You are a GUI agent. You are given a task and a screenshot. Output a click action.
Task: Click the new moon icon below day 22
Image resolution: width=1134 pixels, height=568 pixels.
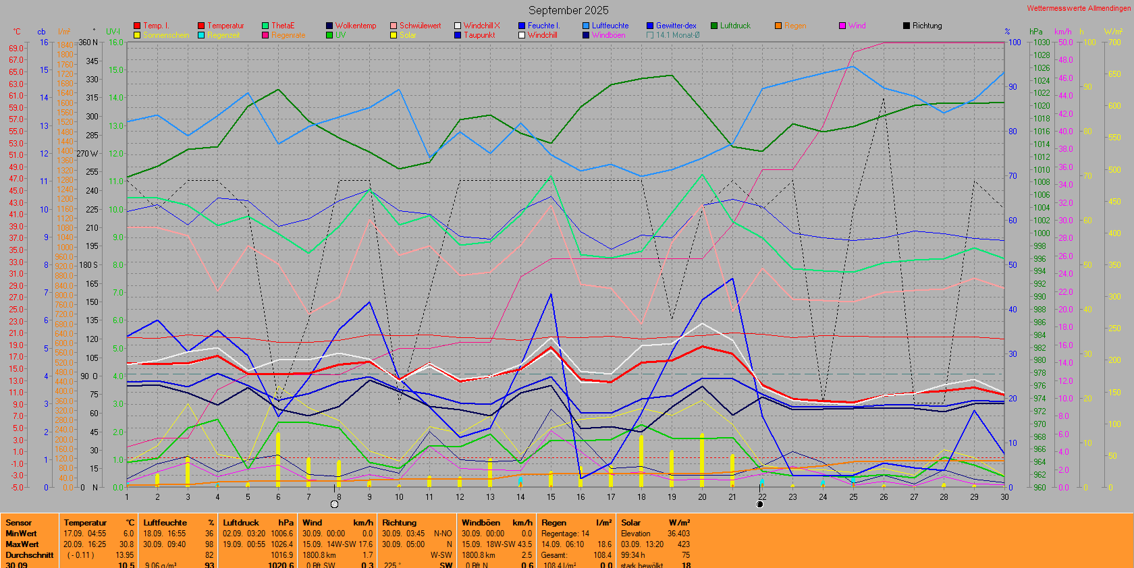pyautogui.click(x=760, y=504)
